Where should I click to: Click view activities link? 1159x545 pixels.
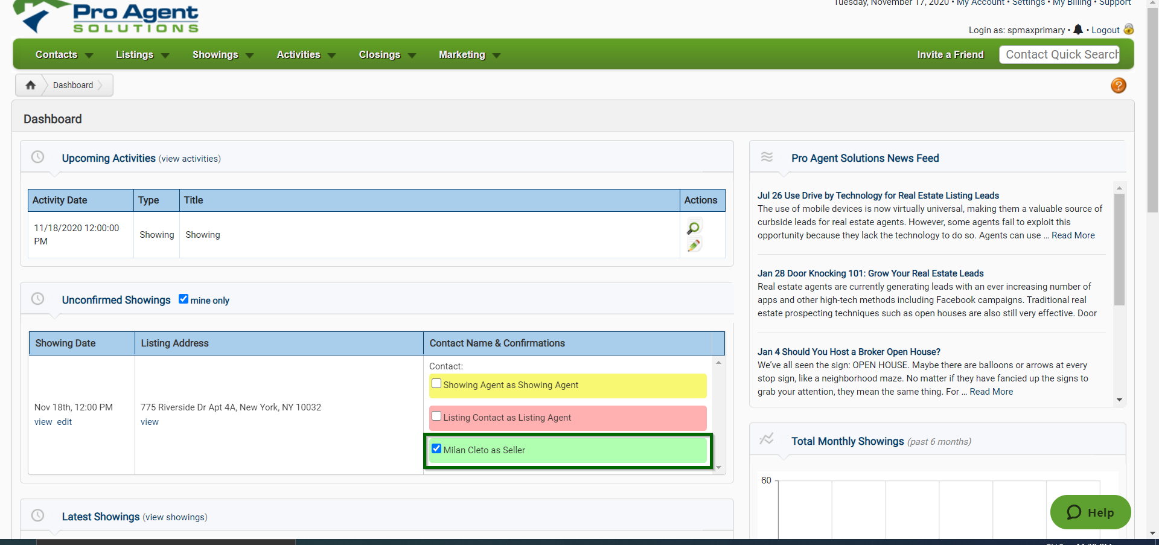[x=190, y=159]
